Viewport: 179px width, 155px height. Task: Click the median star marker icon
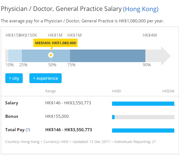(x=51, y=55)
